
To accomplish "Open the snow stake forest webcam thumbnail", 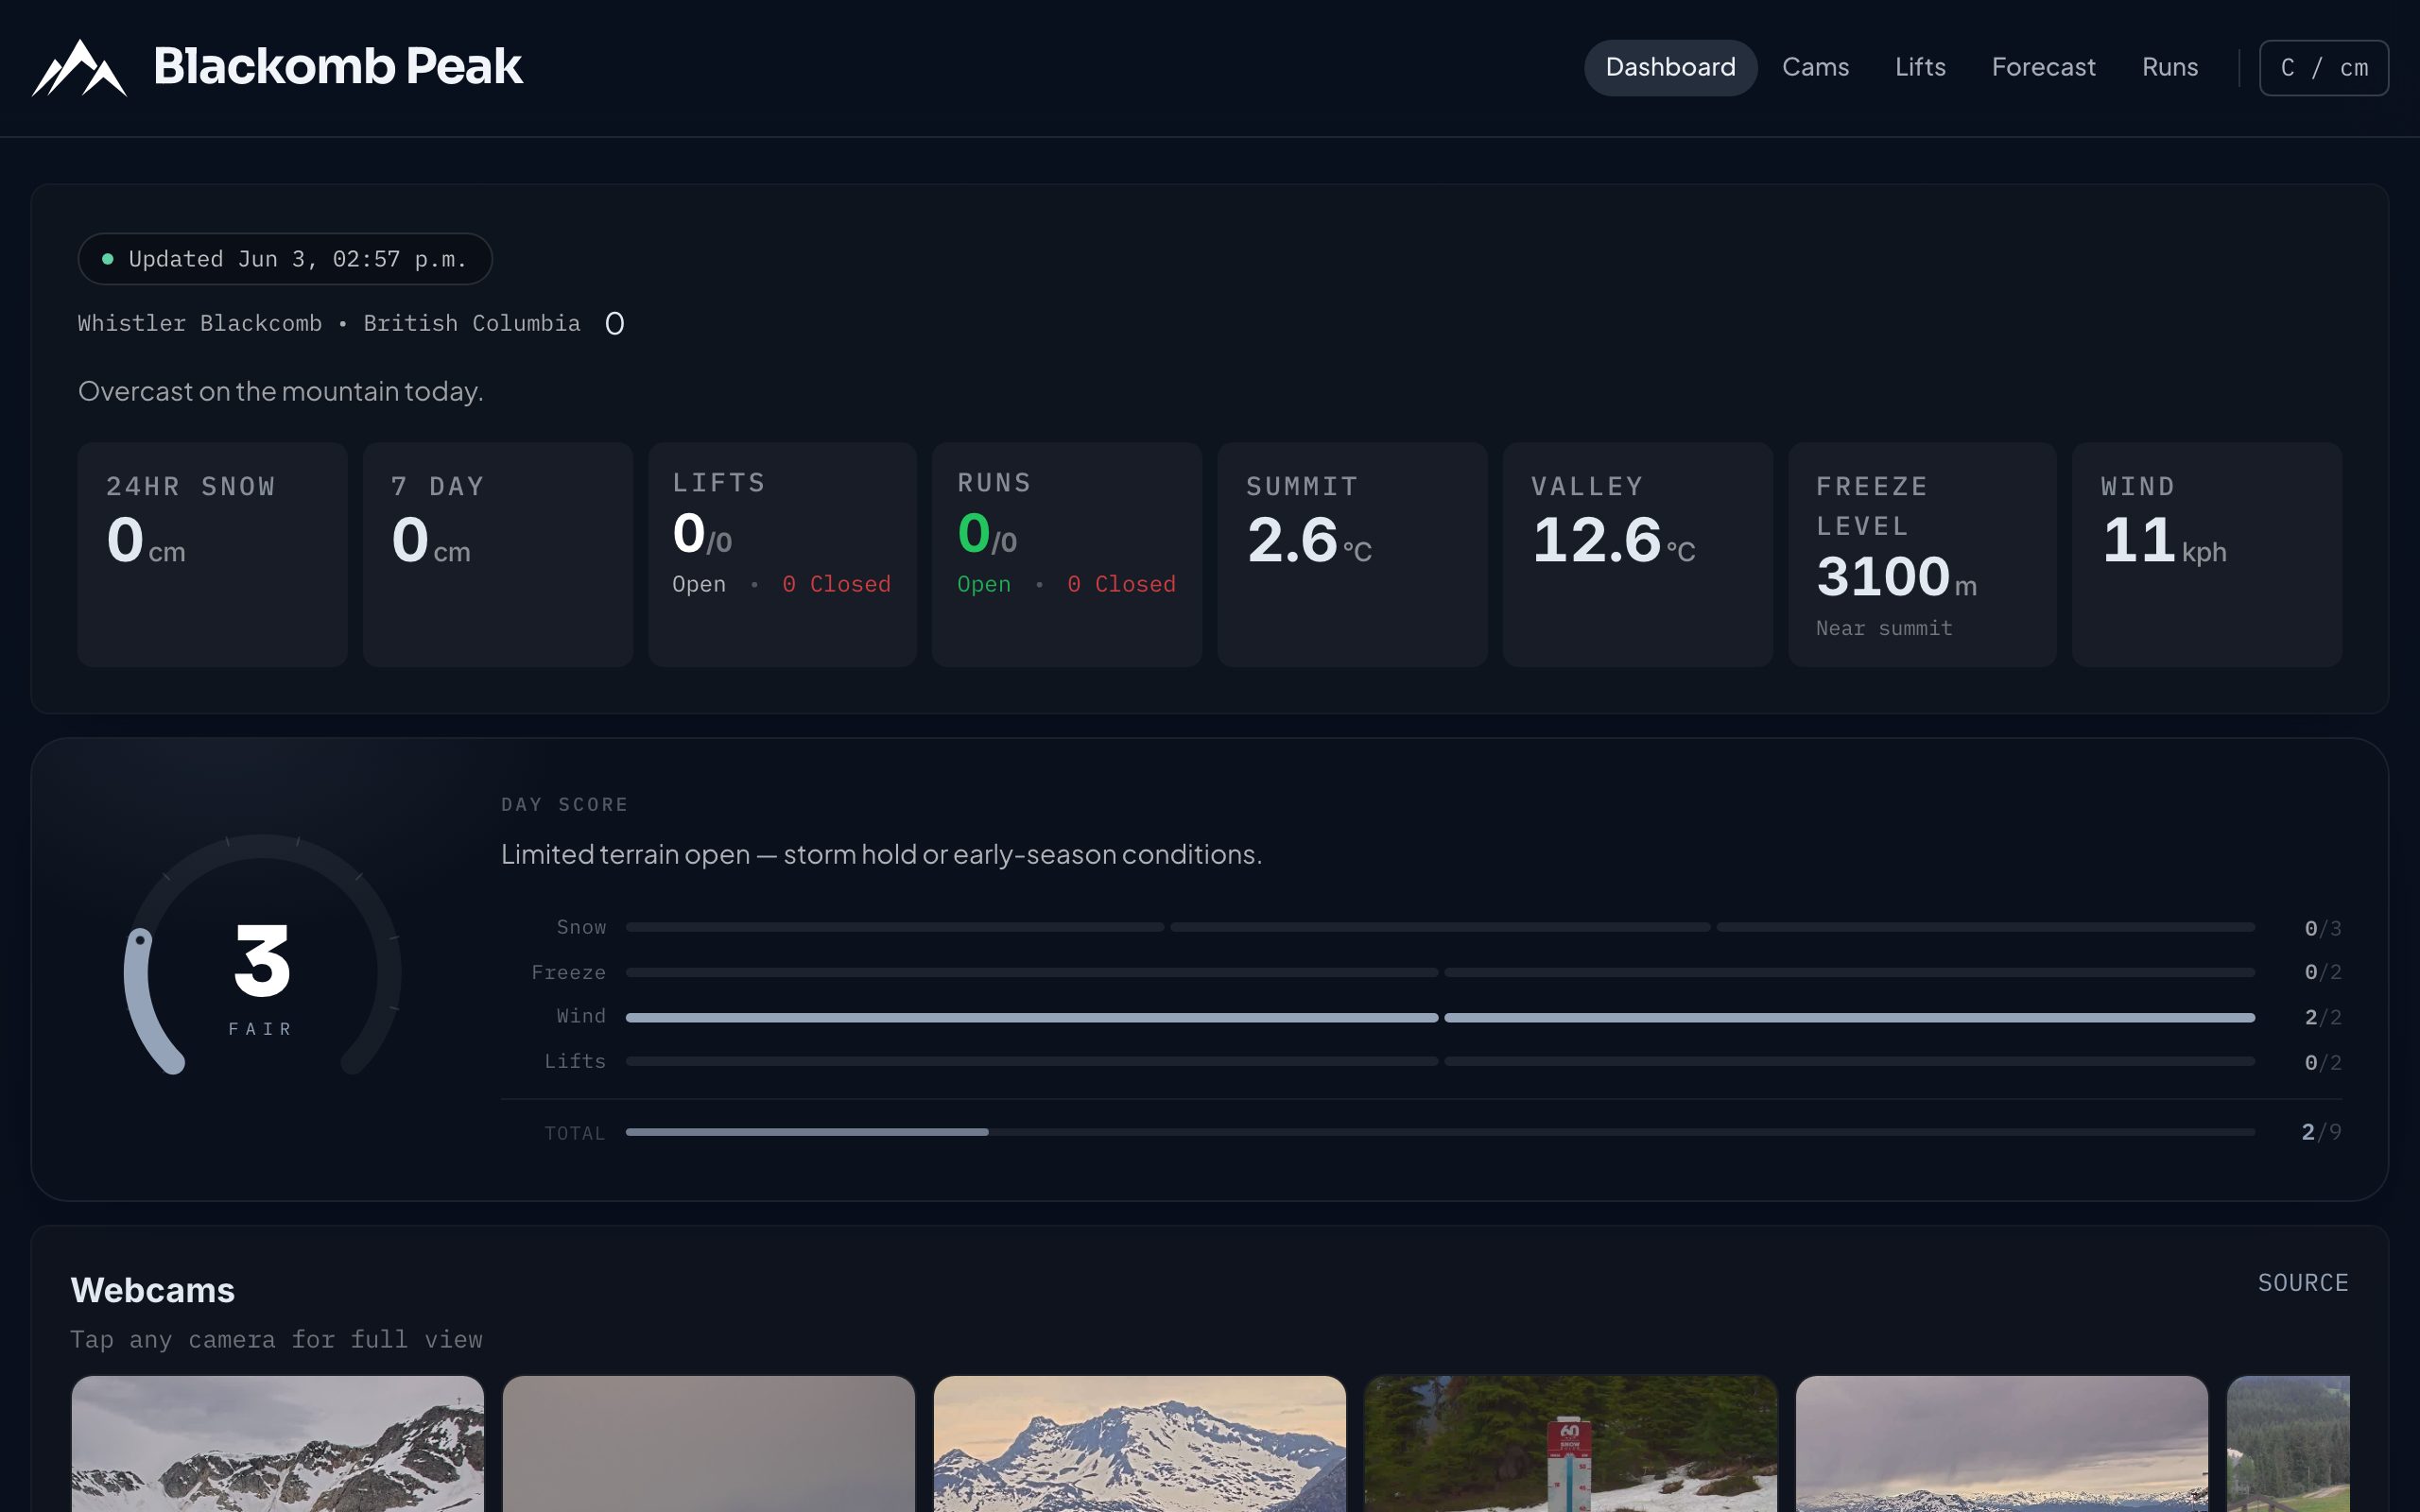I will (1571, 1444).
